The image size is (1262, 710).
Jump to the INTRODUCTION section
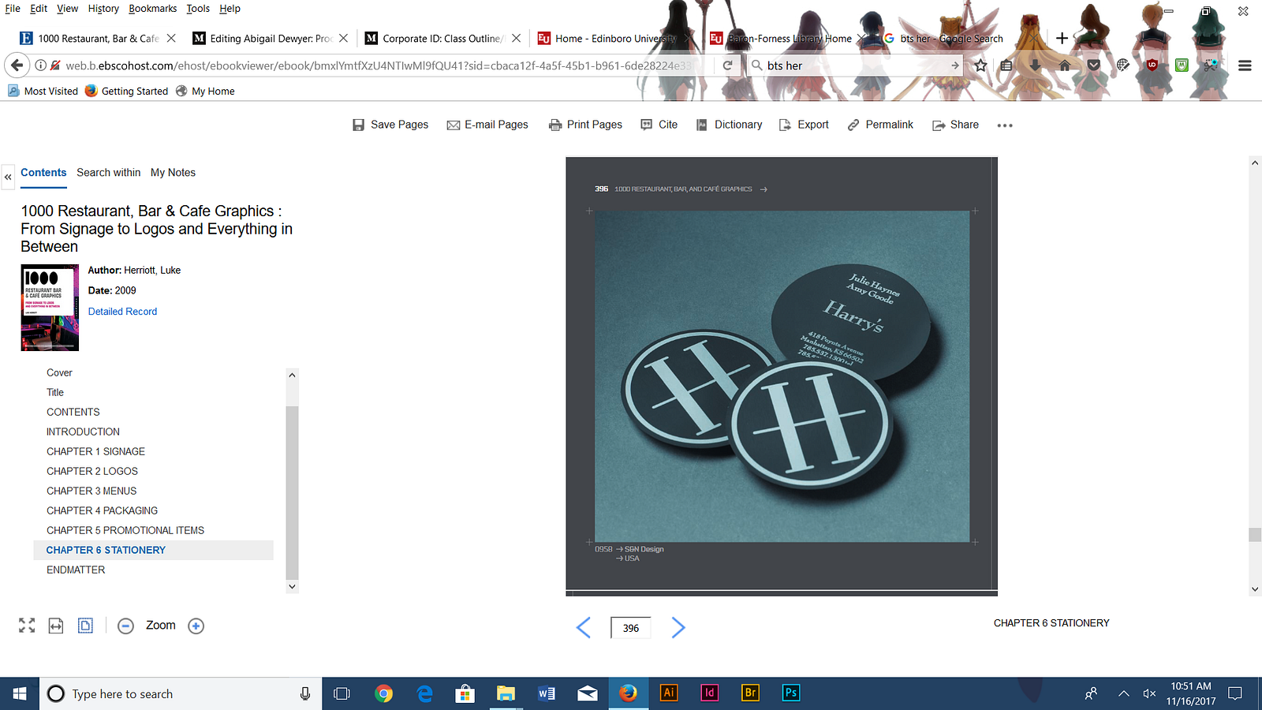pyautogui.click(x=83, y=432)
